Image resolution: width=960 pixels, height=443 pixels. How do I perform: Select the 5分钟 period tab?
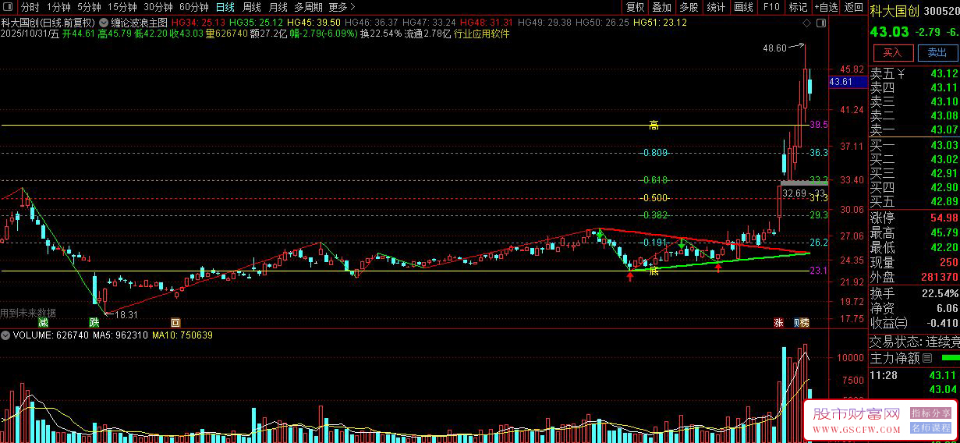click(x=89, y=7)
